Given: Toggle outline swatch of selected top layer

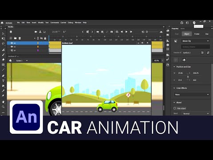Looking at the screenshot, I should pos(38,43).
